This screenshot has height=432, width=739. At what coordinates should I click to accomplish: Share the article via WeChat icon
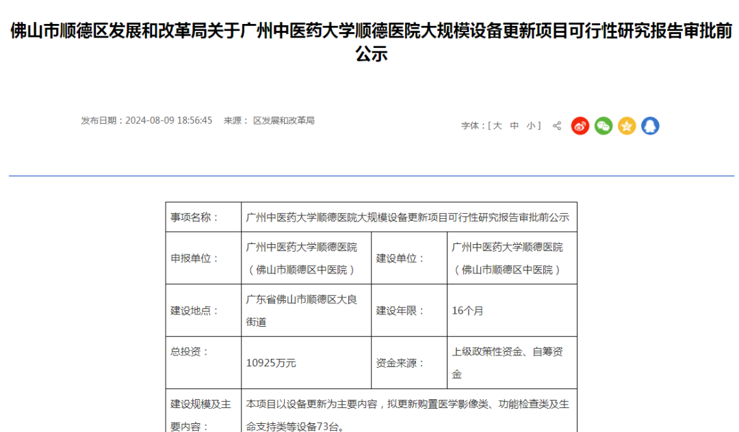coord(603,126)
